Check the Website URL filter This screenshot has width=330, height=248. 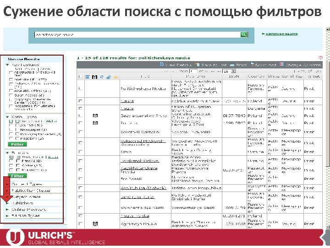pyautogui.click(x=11, y=79)
